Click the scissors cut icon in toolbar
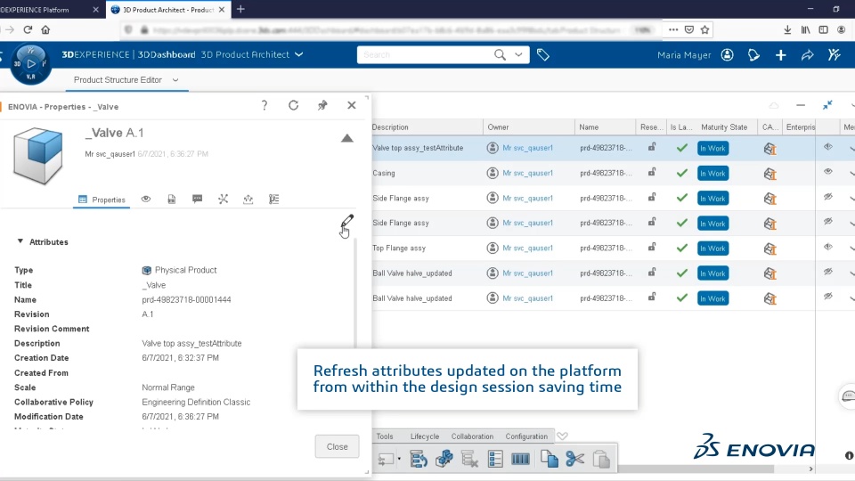Image resolution: width=855 pixels, height=481 pixels. coord(574,459)
